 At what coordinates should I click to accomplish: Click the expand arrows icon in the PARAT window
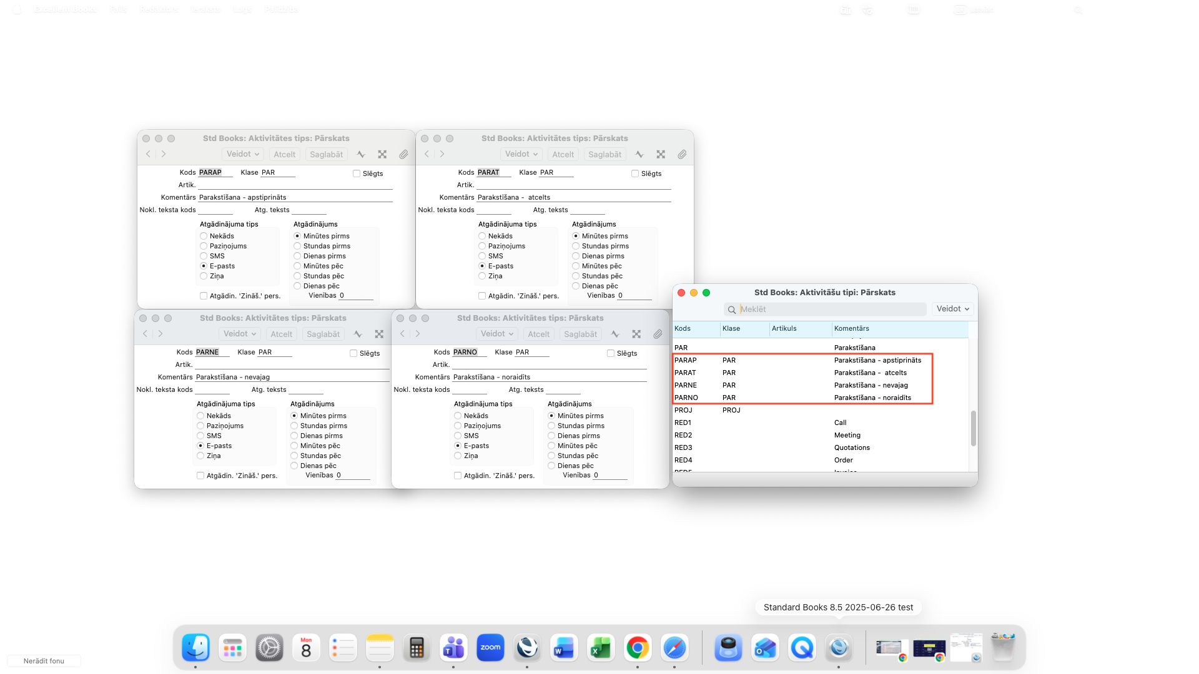[x=661, y=154]
